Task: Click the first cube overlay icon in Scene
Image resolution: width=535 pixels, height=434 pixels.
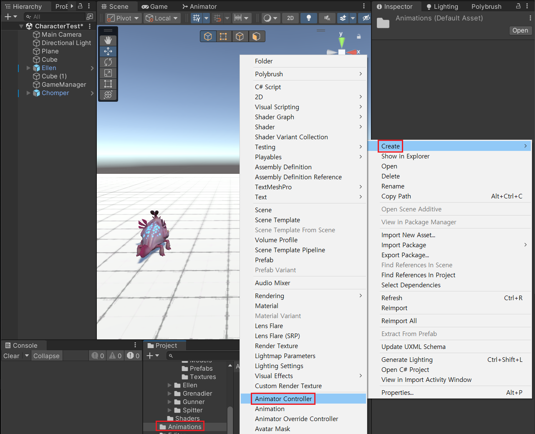Action: 208,37
